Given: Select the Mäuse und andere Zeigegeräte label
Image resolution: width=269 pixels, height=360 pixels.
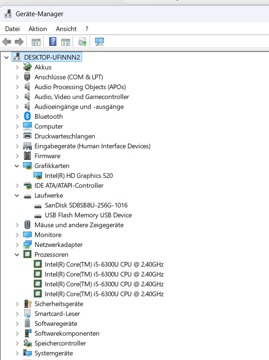Looking at the screenshot, I should (79, 225).
